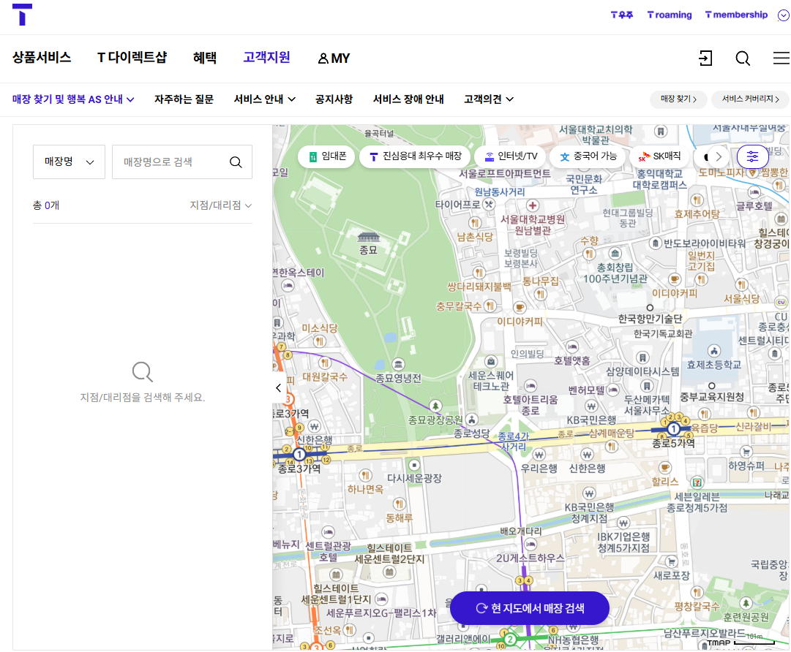This screenshot has height=652, width=791.
Task: Click the 서울대학교병원 원남별관 hospital marker
Action: pyautogui.click(x=532, y=205)
